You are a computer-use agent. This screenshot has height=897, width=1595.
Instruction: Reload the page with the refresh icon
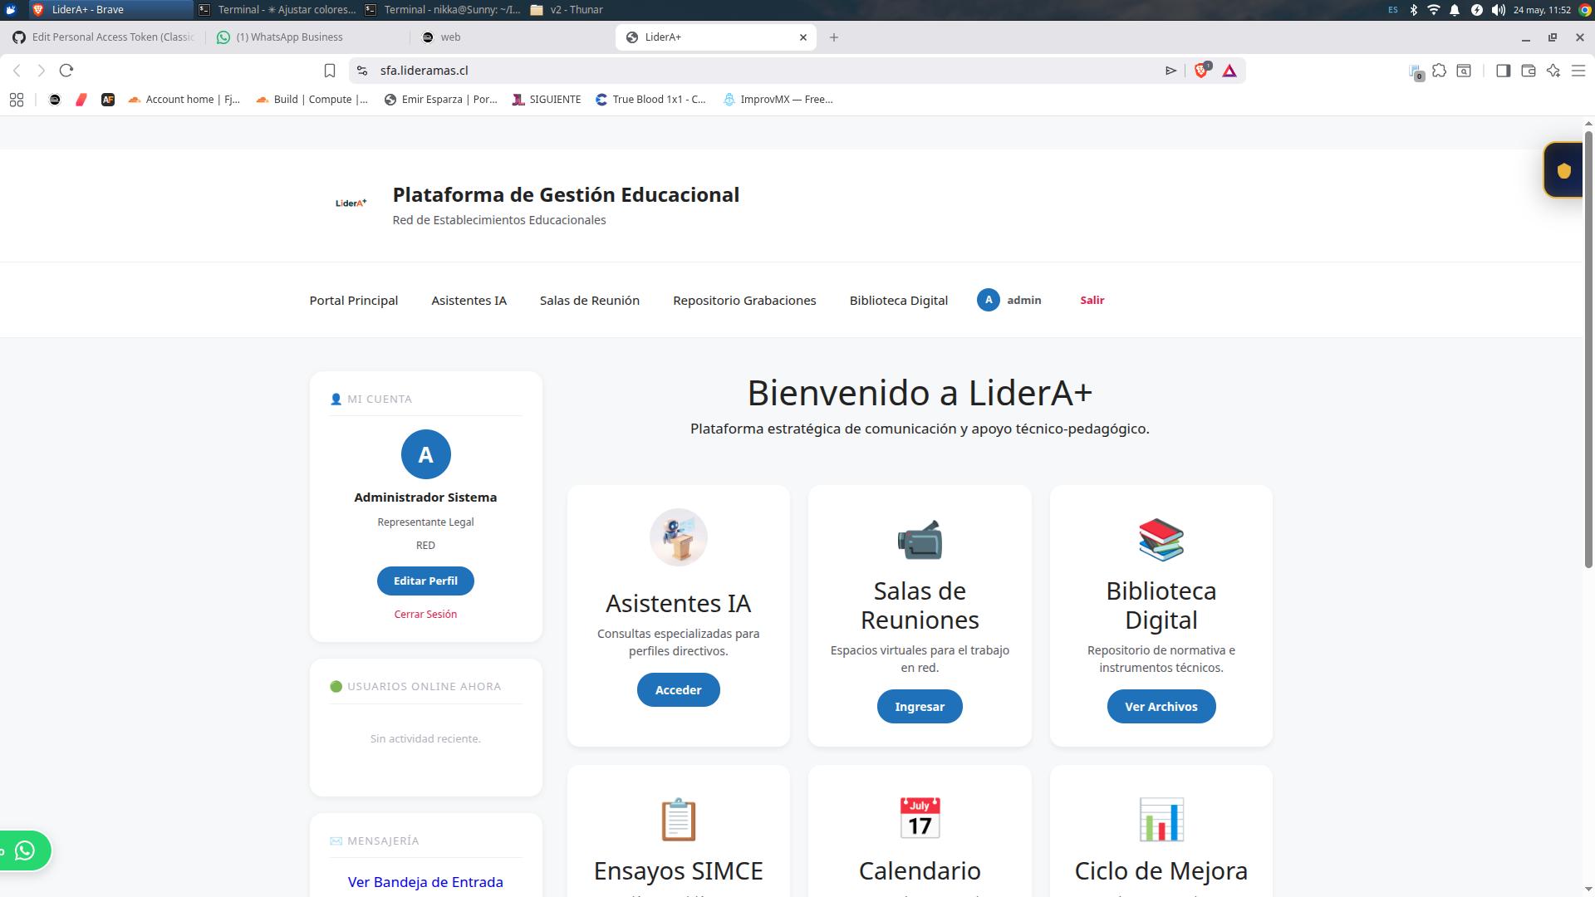(x=66, y=71)
